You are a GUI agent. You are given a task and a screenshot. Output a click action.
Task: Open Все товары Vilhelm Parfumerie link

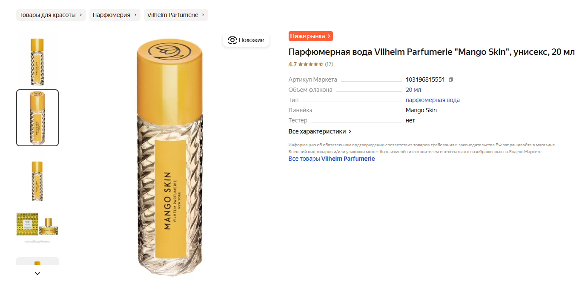332,159
